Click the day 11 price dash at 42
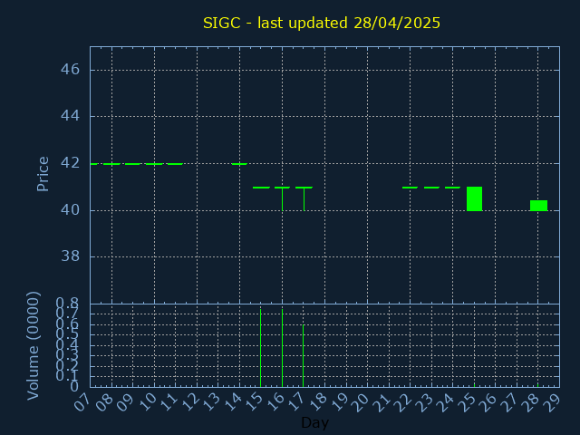 click(175, 163)
